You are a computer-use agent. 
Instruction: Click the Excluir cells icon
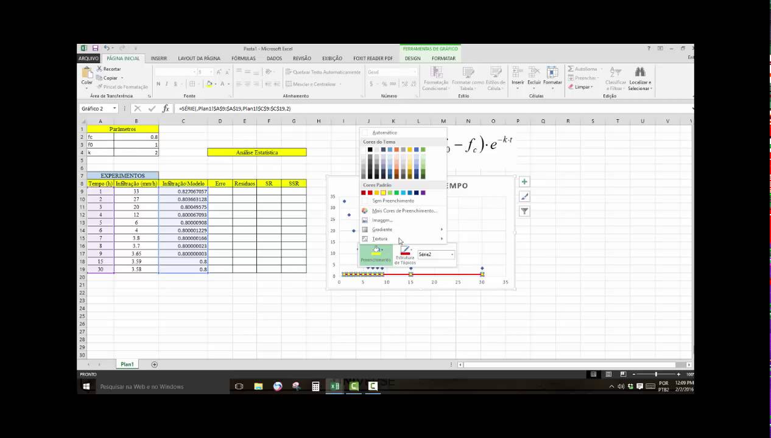[534, 72]
